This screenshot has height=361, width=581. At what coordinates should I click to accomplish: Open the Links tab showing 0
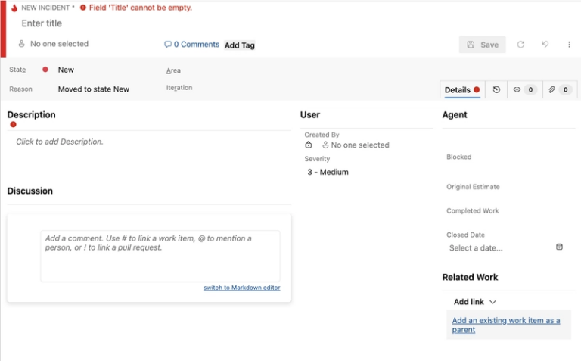(525, 89)
